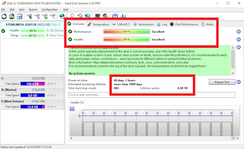Click help icon next to Performance bar
Screen dimensions: 244x149
[x=238, y=32]
